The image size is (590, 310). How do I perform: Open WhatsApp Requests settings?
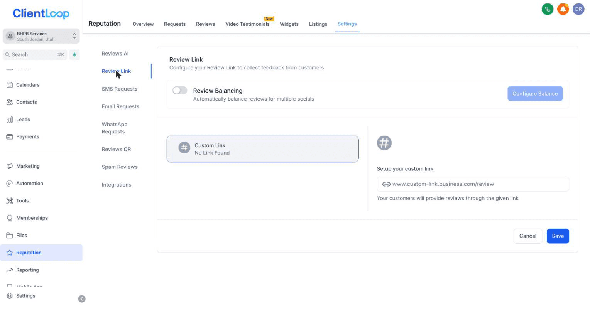click(115, 128)
